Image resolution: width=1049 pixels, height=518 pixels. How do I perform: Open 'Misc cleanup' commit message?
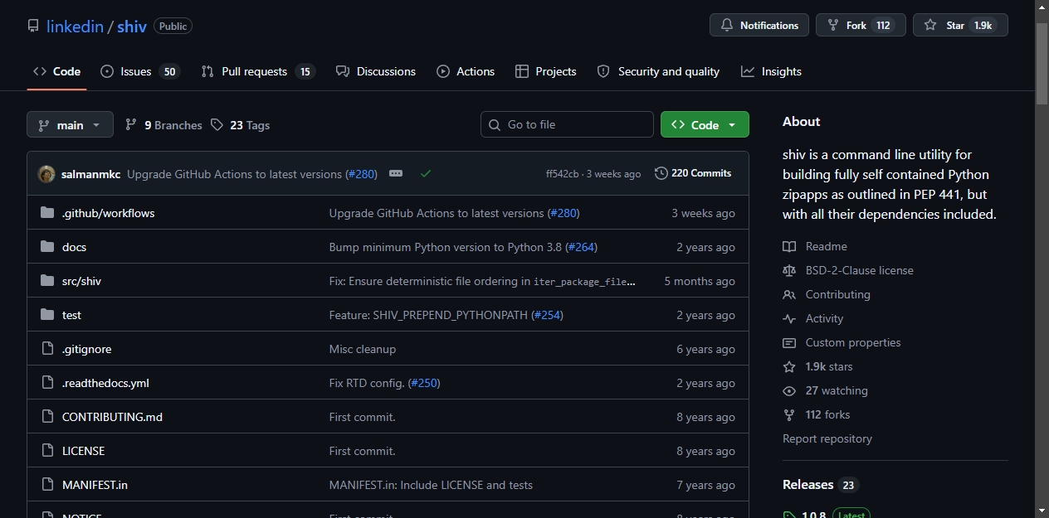pyautogui.click(x=363, y=349)
